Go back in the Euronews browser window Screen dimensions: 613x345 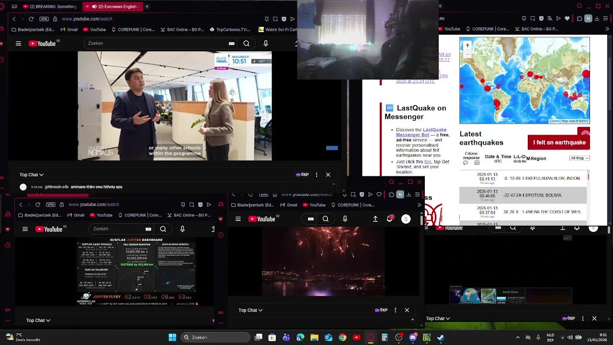[14, 19]
